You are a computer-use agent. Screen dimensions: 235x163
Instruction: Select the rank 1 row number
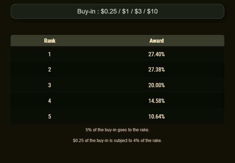[x=49, y=54]
